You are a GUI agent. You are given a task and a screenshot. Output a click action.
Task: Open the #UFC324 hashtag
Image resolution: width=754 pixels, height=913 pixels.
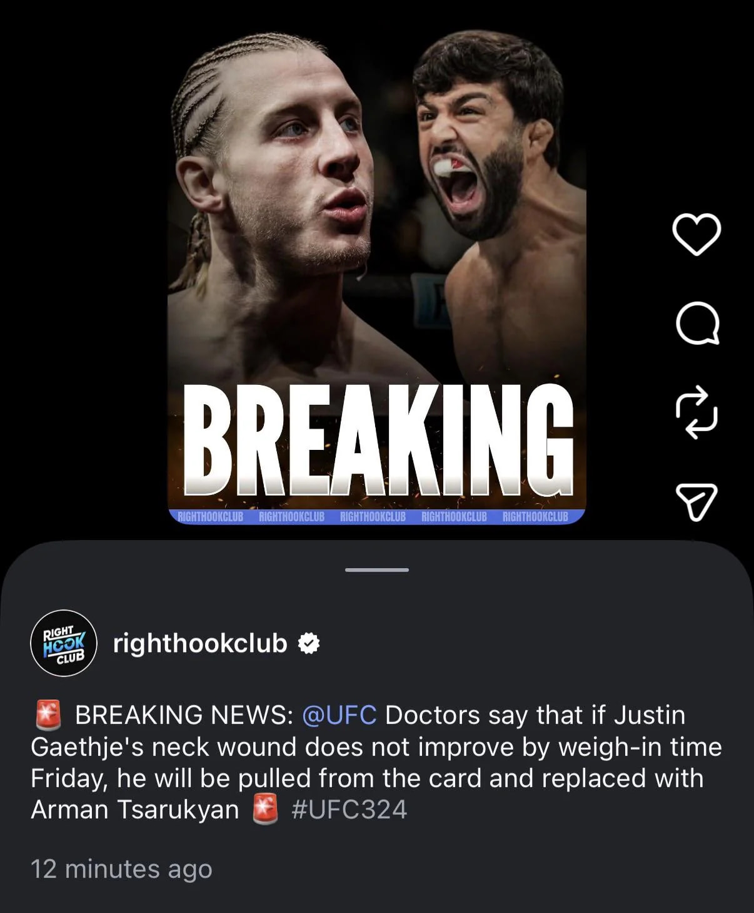coord(349,810)
